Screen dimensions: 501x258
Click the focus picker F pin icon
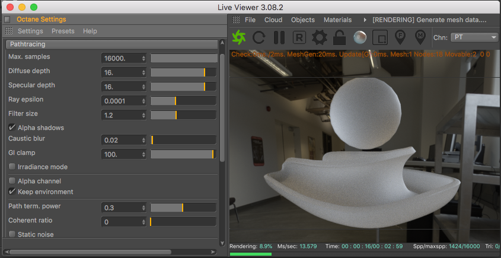click(x=400, y=37)
